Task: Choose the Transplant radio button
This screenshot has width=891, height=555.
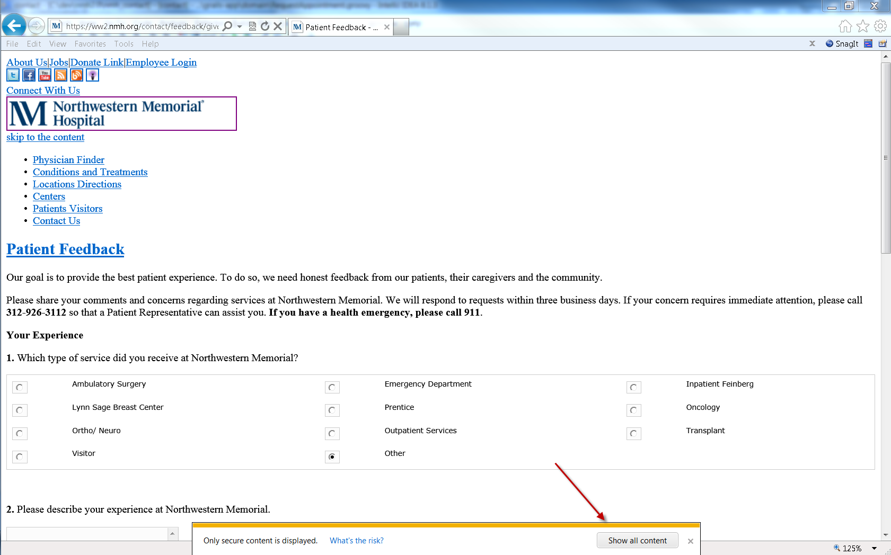Action: click(634, 434)
